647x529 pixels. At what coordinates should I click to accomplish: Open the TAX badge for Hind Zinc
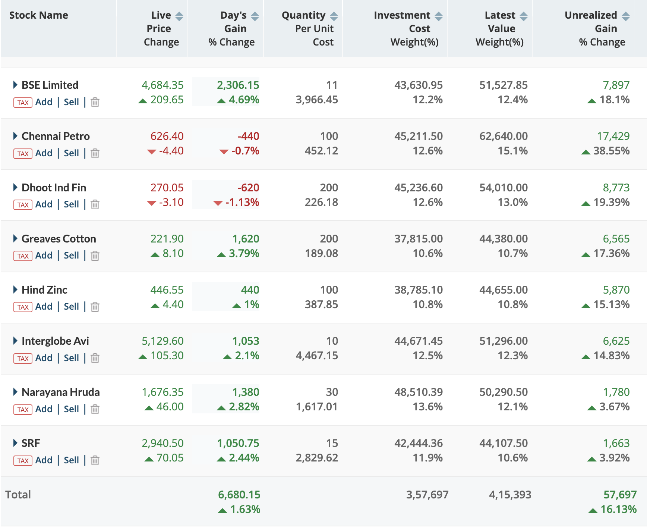[x=23, y=307]
